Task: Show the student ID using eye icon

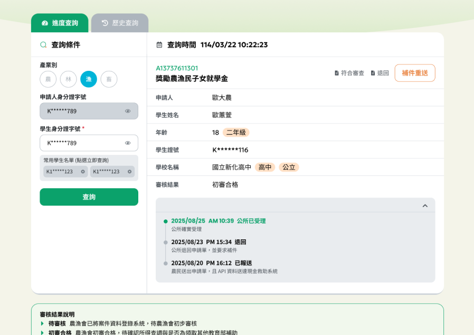Action: point(128,143)
